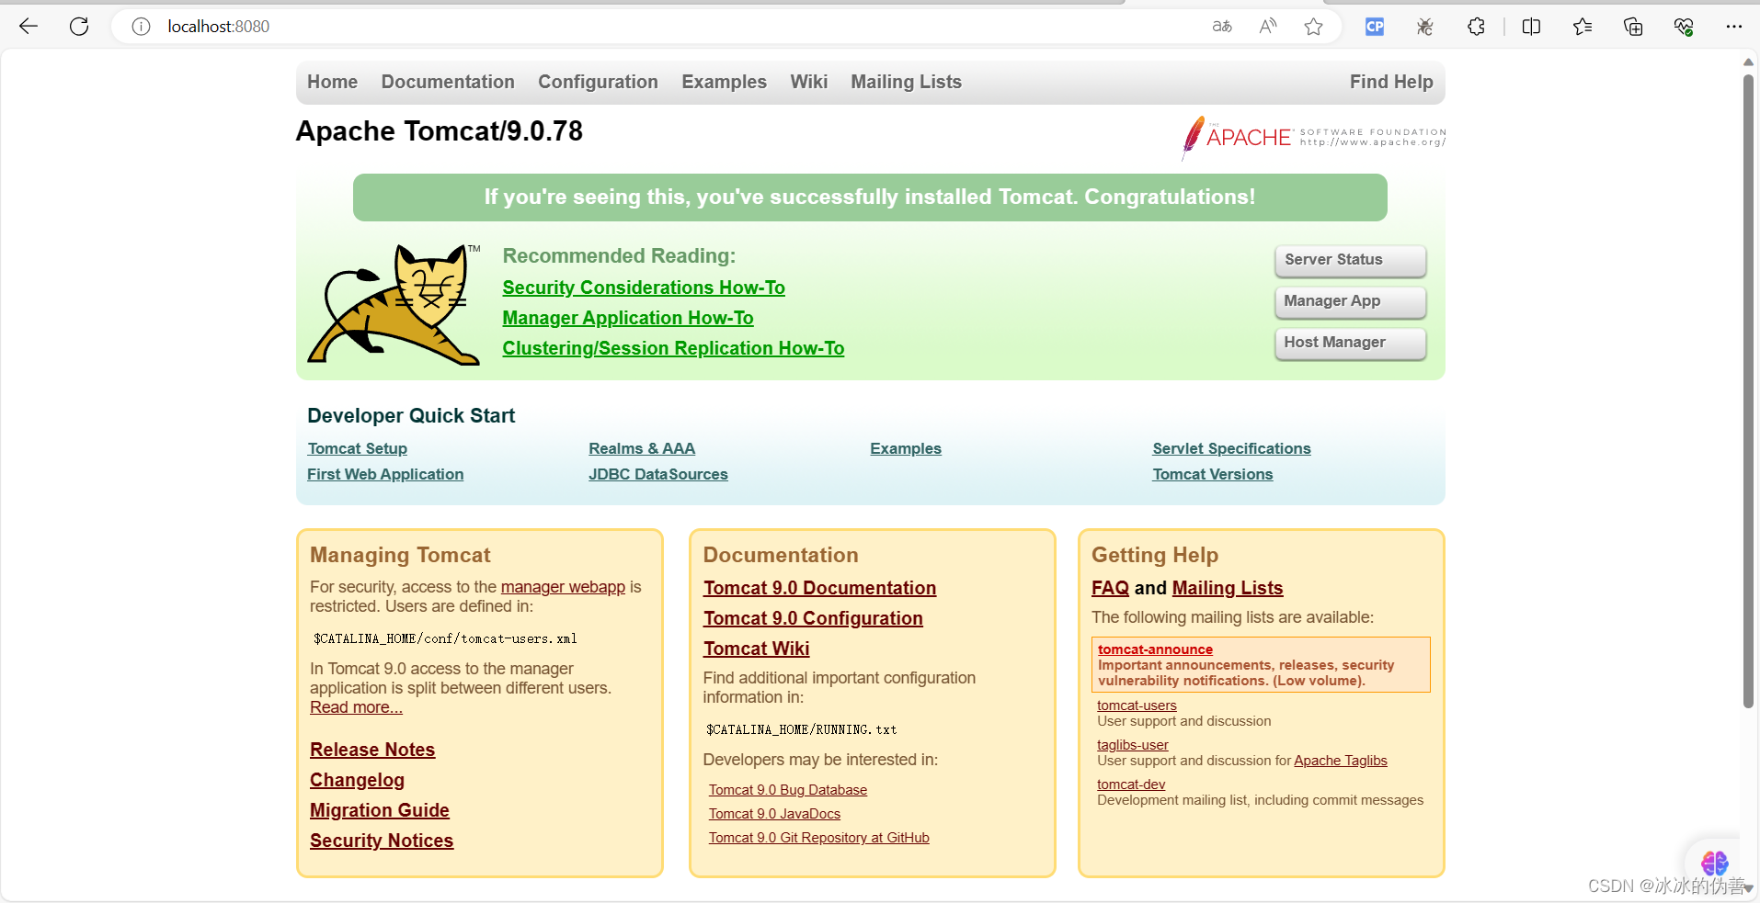This screenshot has width=1760, height=903.
Task: Open browser essentials heart icon
Action: 1684,27
